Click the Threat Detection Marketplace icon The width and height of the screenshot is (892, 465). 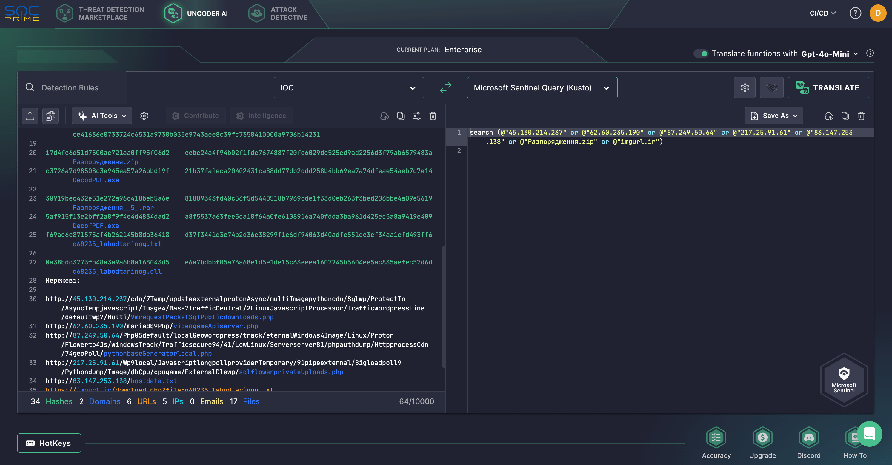click(x=65, y=13)
